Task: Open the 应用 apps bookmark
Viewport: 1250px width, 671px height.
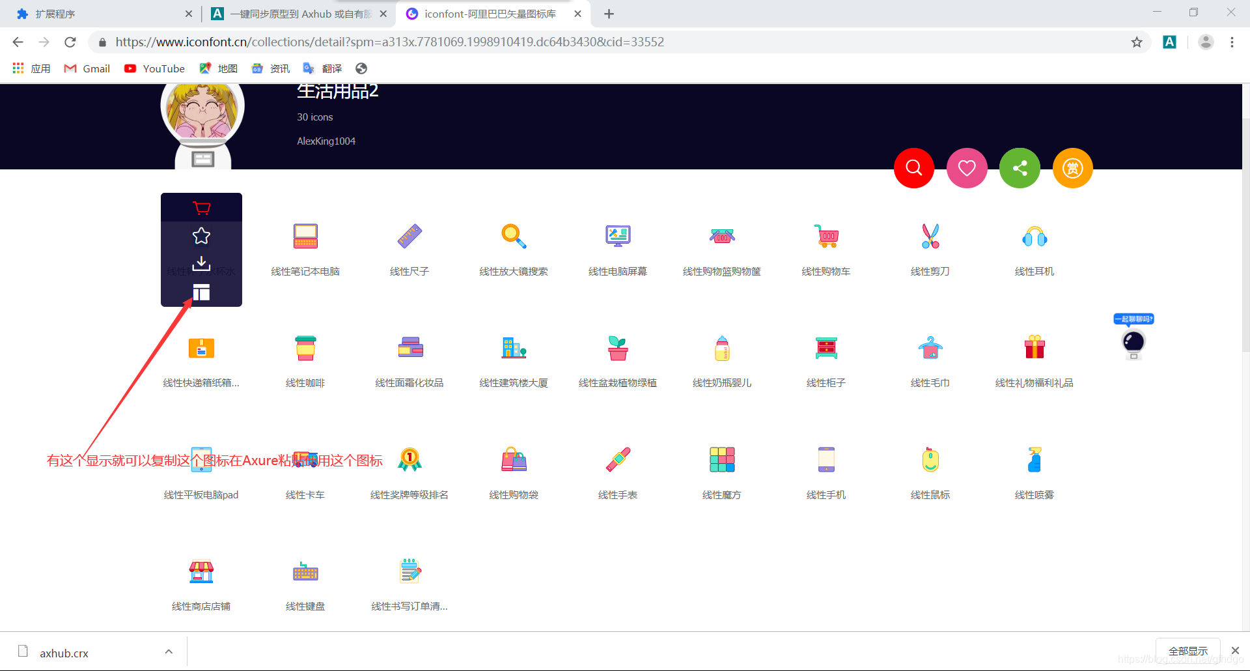Action: pyautogui.click(x=31, y=68)
